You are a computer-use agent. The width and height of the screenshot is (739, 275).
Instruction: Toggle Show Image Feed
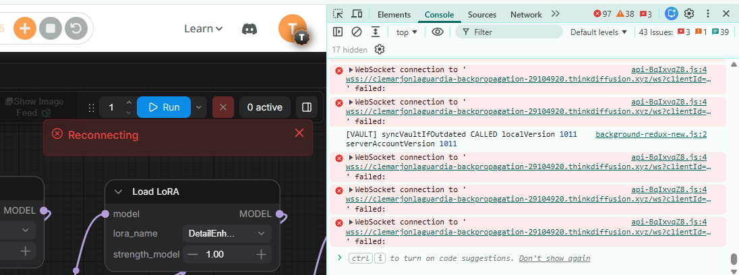(34, 107)
